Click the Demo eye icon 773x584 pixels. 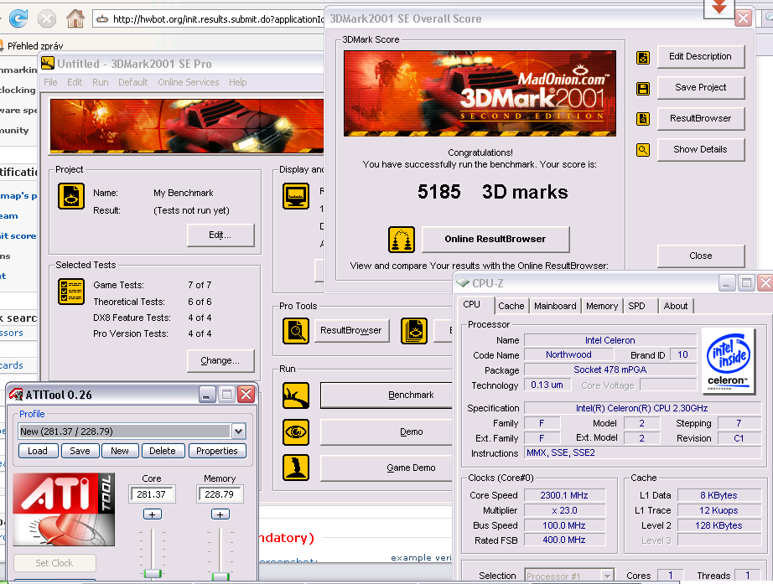pyautogui.click(x=296, y=432)
